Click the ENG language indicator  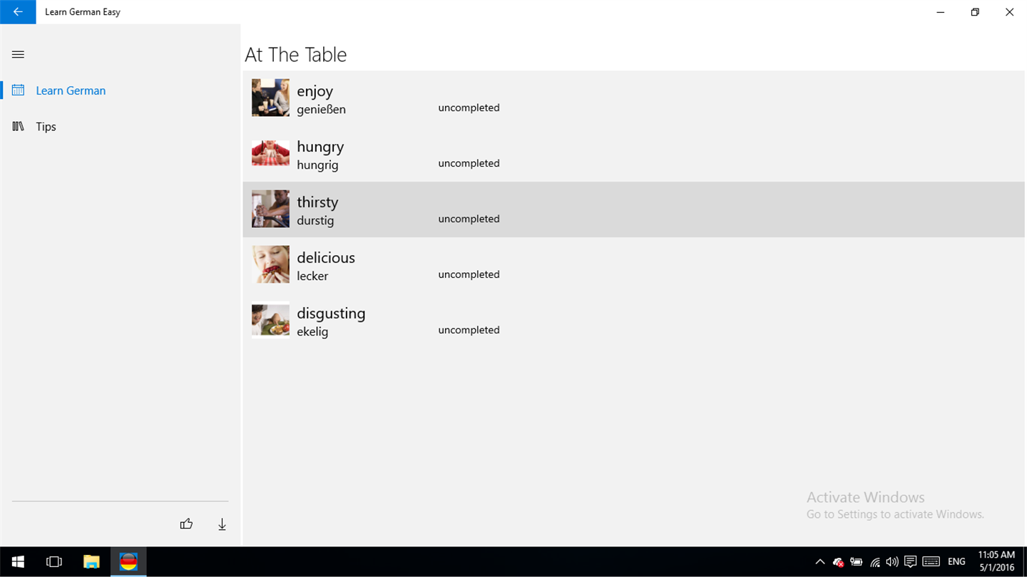tap(956, 562)
